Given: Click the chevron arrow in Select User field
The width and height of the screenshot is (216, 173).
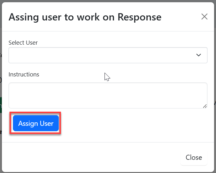Looking at the screenshot, I should [x=199, y=55].
